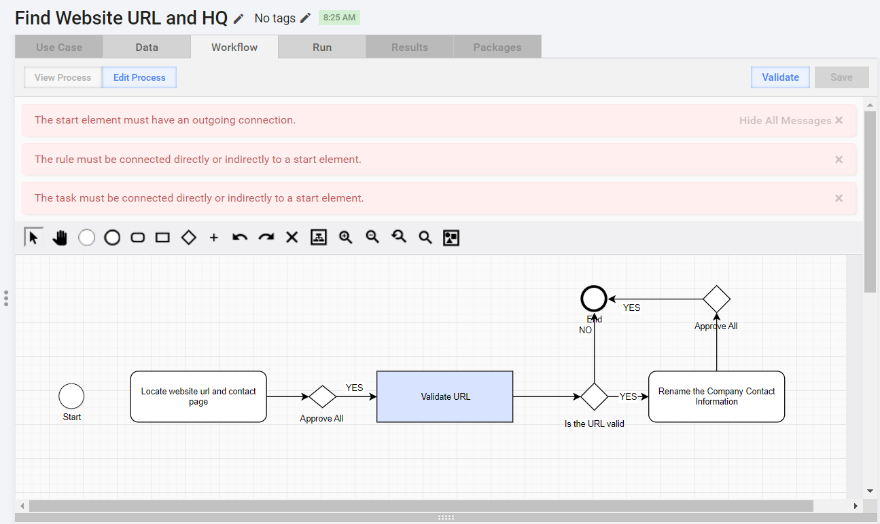Click the start element error message text
Image resolution: width=880 pixels, height=524 pixels.
pyautogui.click(x=165, y=120)
